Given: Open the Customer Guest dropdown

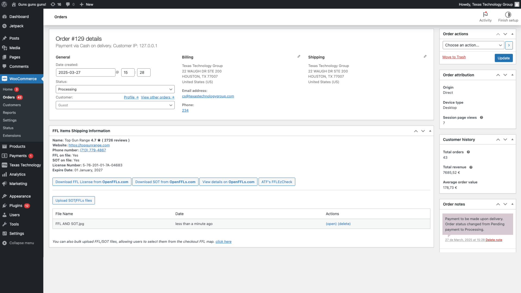Looking at the screenshot, I should click(115, 105).
